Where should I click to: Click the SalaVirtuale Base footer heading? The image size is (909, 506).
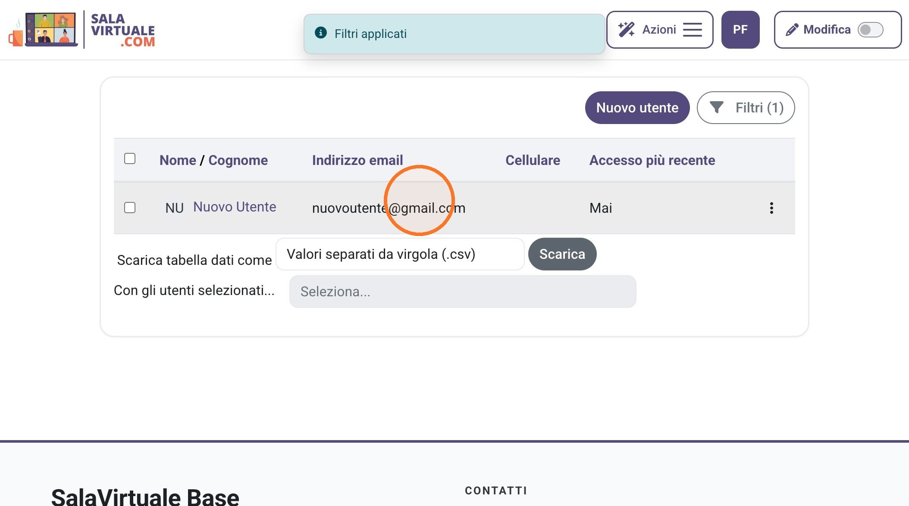tap(145, 497)
